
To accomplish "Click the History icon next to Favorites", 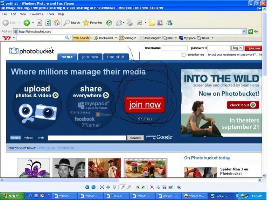I will coord(109,23).
